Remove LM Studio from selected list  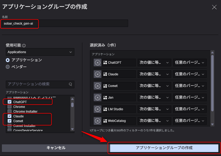(97, 109)
